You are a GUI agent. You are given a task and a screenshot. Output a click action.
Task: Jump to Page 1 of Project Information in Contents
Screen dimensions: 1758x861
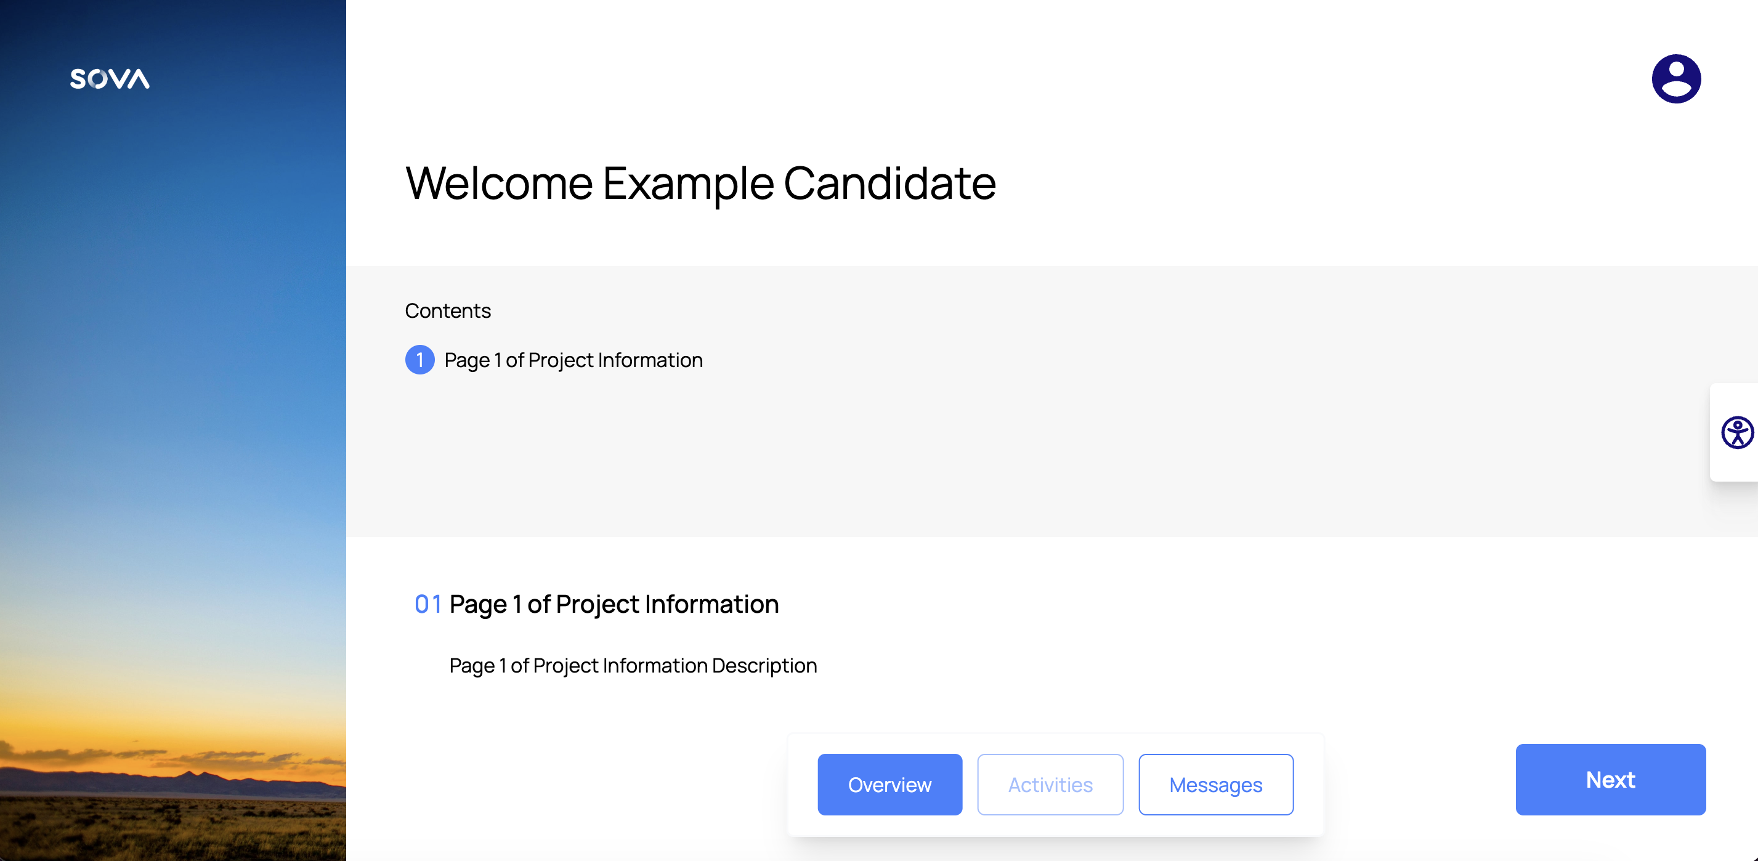tap(573, 360)
